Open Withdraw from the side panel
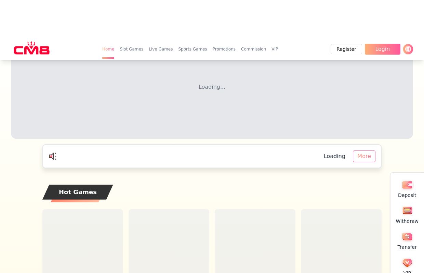Screen dimensions: 424x273 (407, 215)
